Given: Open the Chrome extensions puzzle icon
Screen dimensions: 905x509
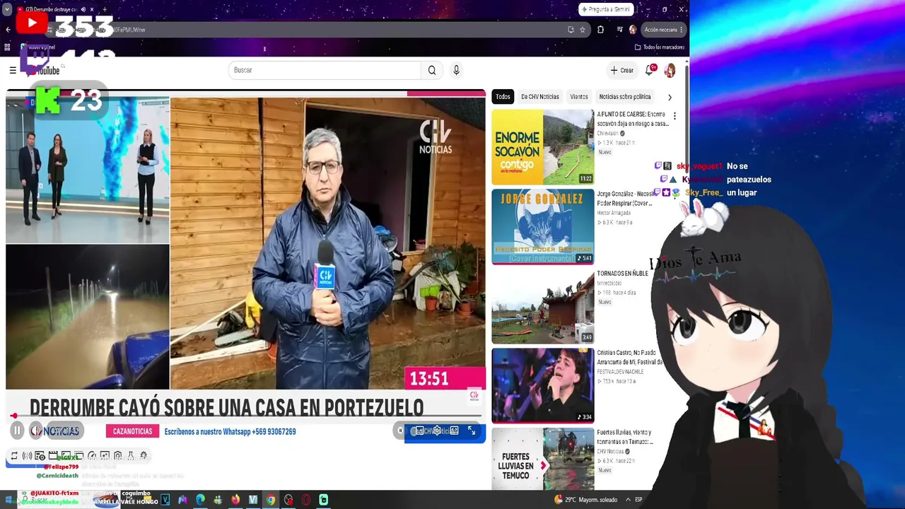Looking at the screenshot, I should coord(601,30).
